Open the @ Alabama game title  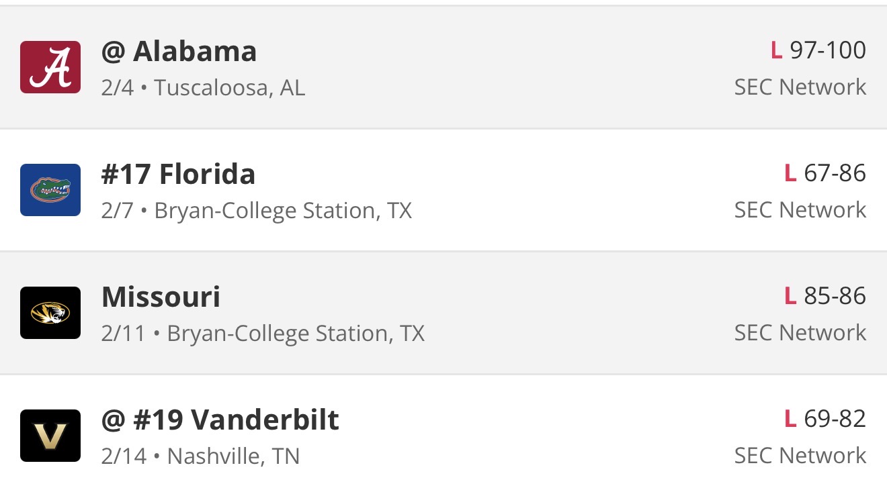(x=179, y=52)
